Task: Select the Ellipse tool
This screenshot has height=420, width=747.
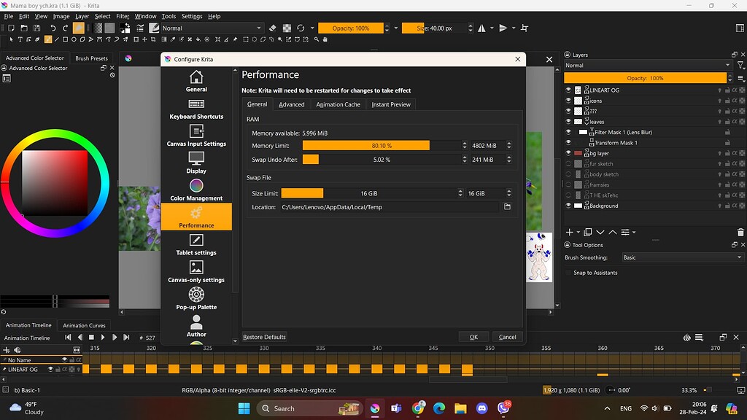Action: [x=74, y=39]
